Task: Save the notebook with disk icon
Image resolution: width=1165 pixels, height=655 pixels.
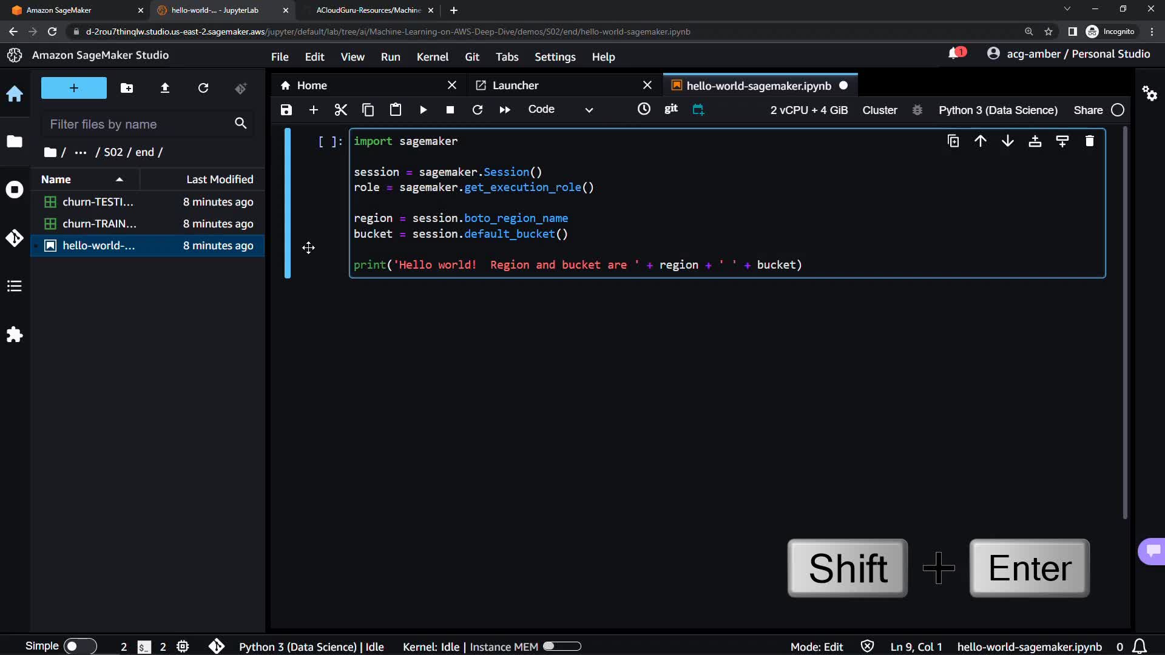Action: coord(286,110)
